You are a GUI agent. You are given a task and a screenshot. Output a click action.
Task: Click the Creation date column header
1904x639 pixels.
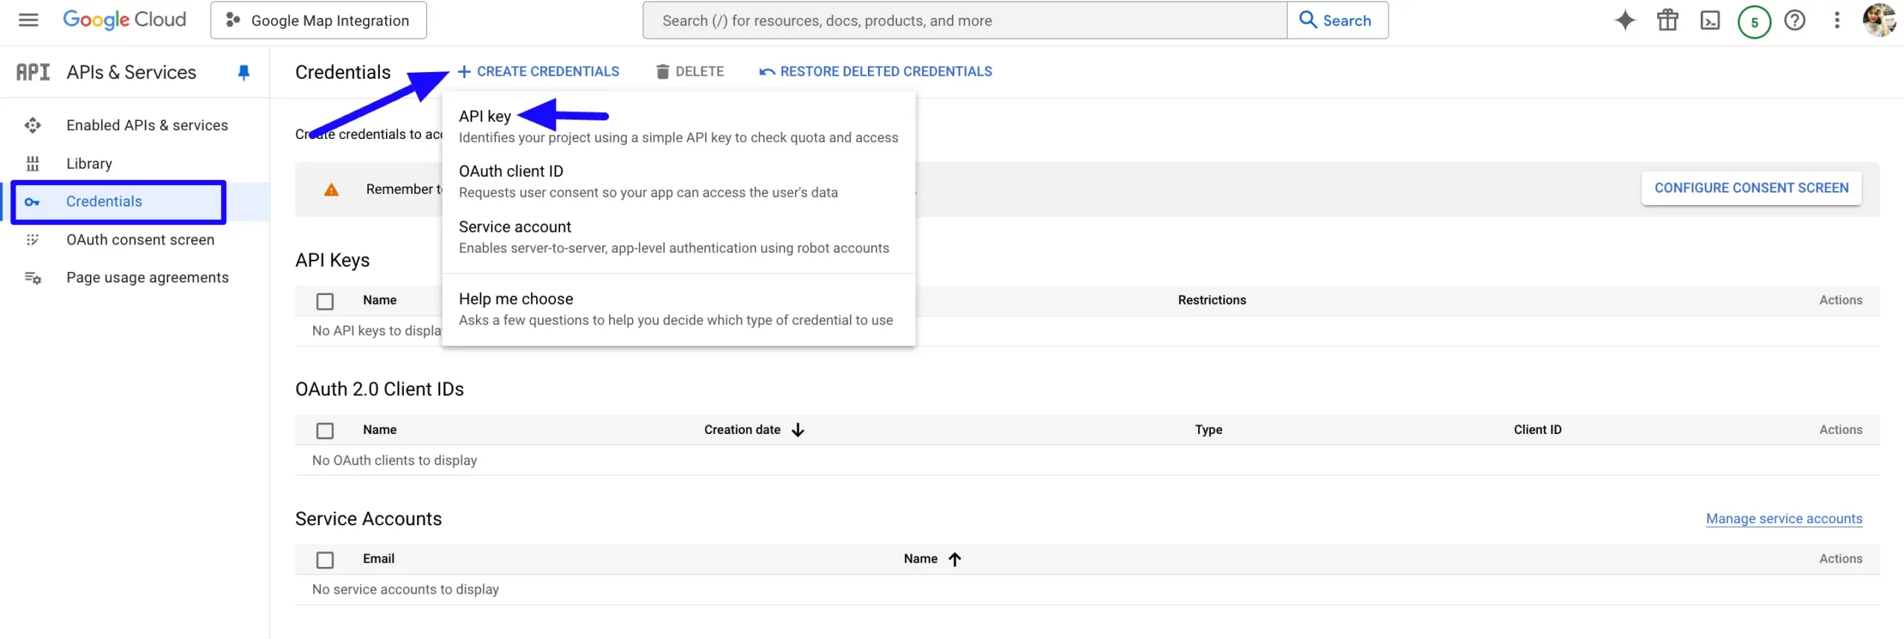(x=742, y=430)
